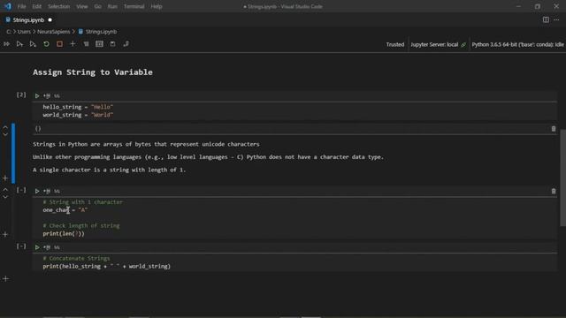
Task: Click the world_string = "World" code line
Action: 78,115
